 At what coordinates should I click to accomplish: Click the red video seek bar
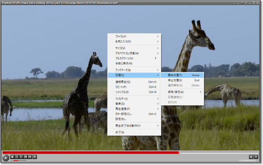pyautogui.click(x=90, y=152)
